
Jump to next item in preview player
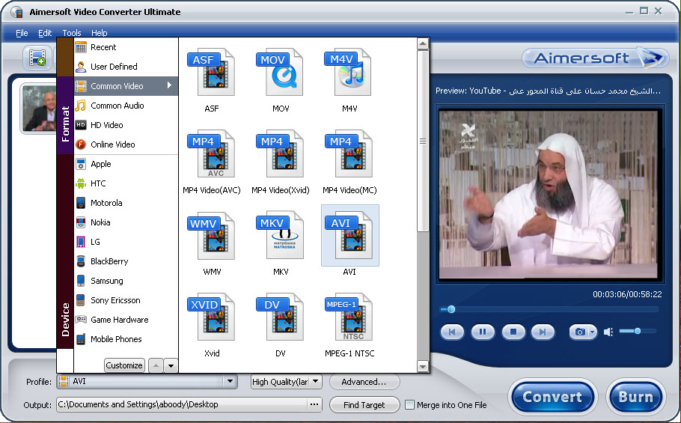coord(543,332)
